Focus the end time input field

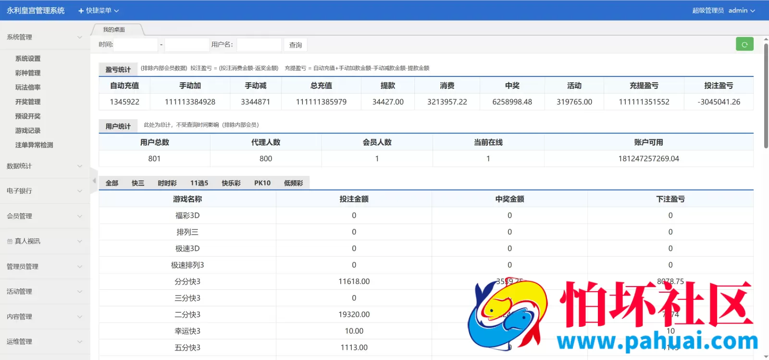187,45
